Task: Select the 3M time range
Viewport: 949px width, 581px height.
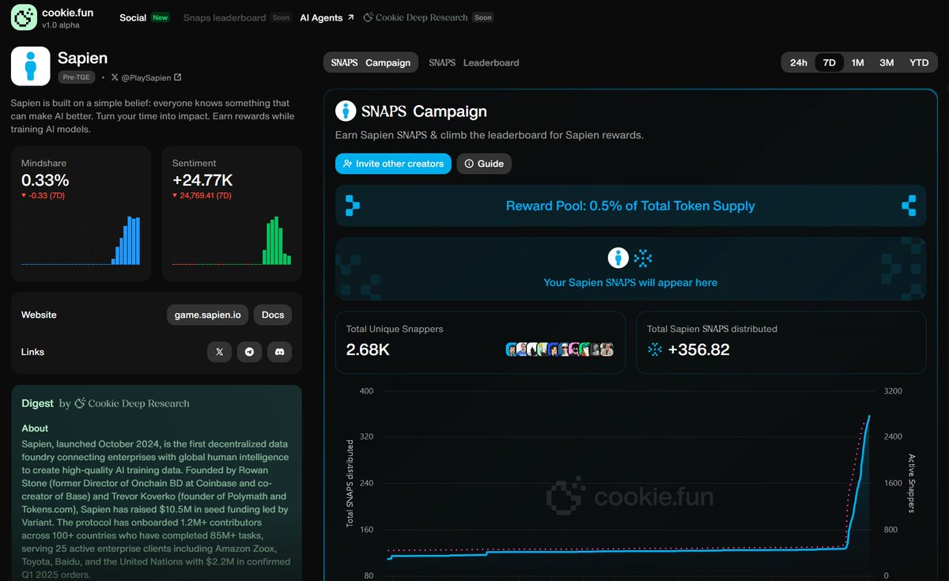Action: (x=887, y=62)
